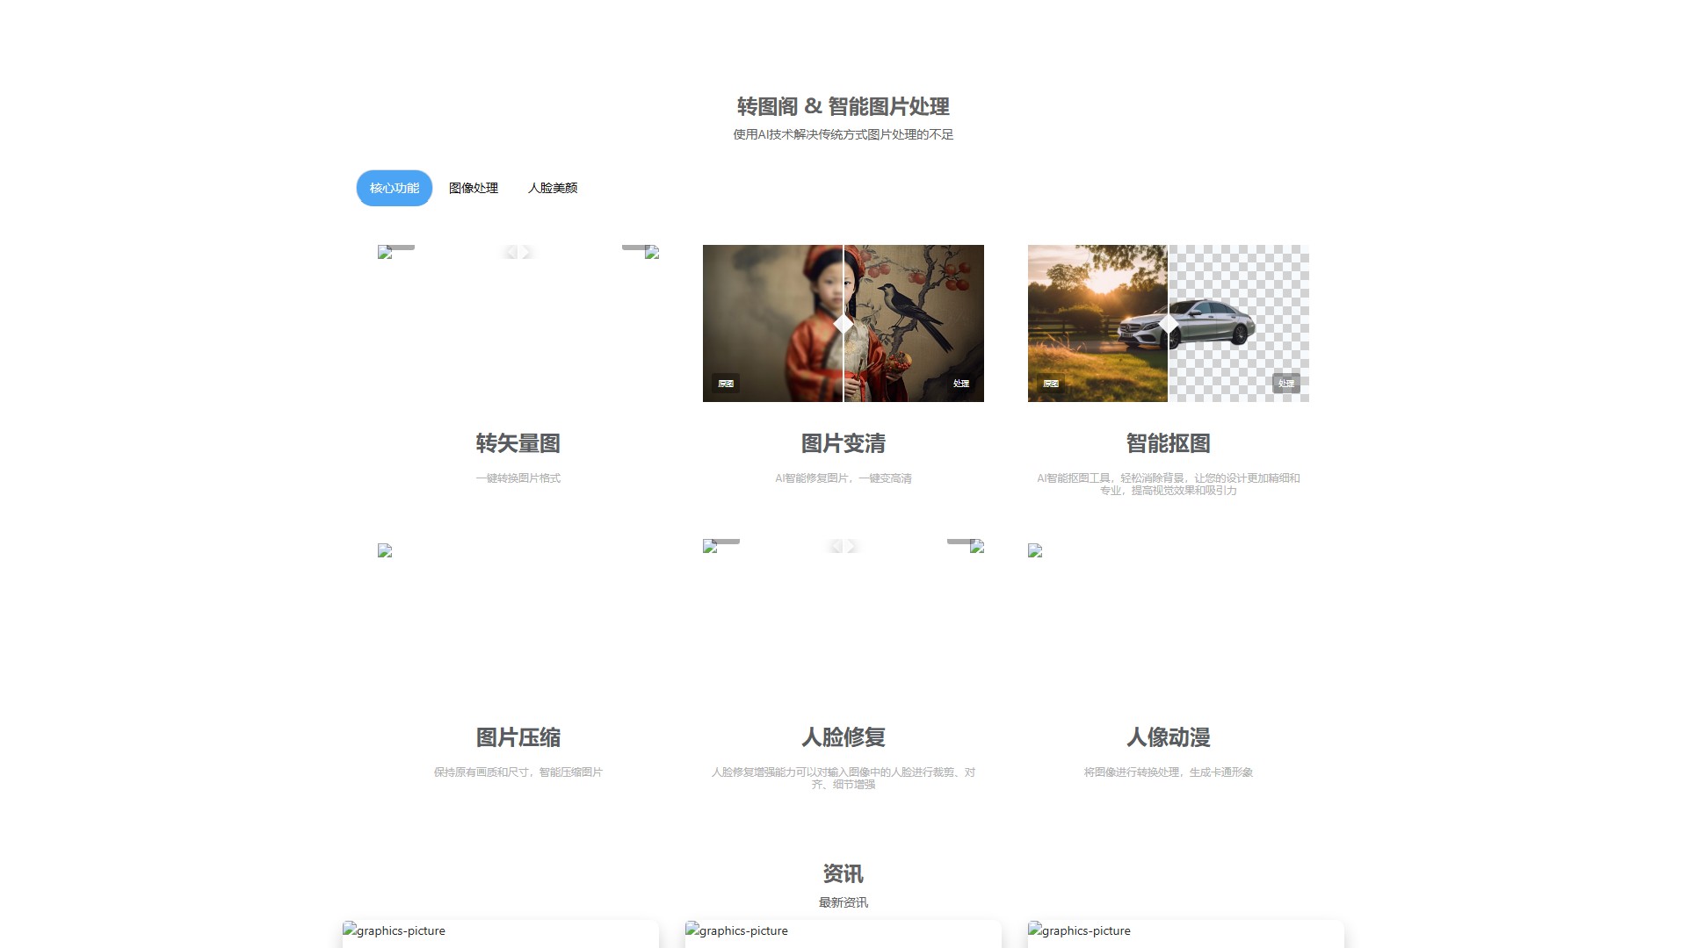The width and height of the screenshot is (1687, 948).
Task: Open the 转矢量图 feature
Action: [x=518, y=444]
